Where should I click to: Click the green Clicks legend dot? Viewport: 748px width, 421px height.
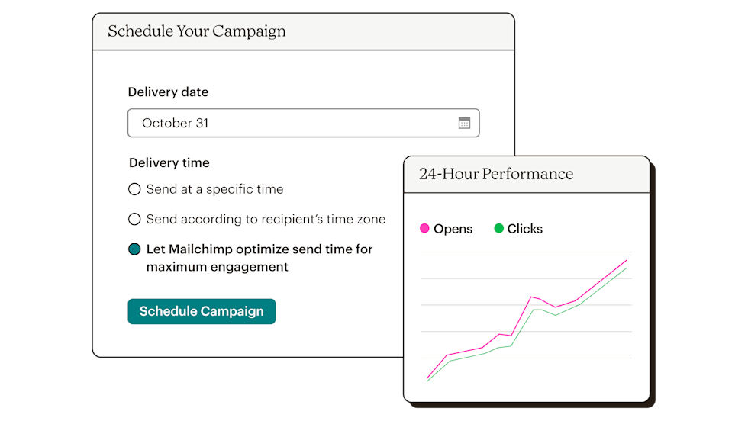(498, 228)
